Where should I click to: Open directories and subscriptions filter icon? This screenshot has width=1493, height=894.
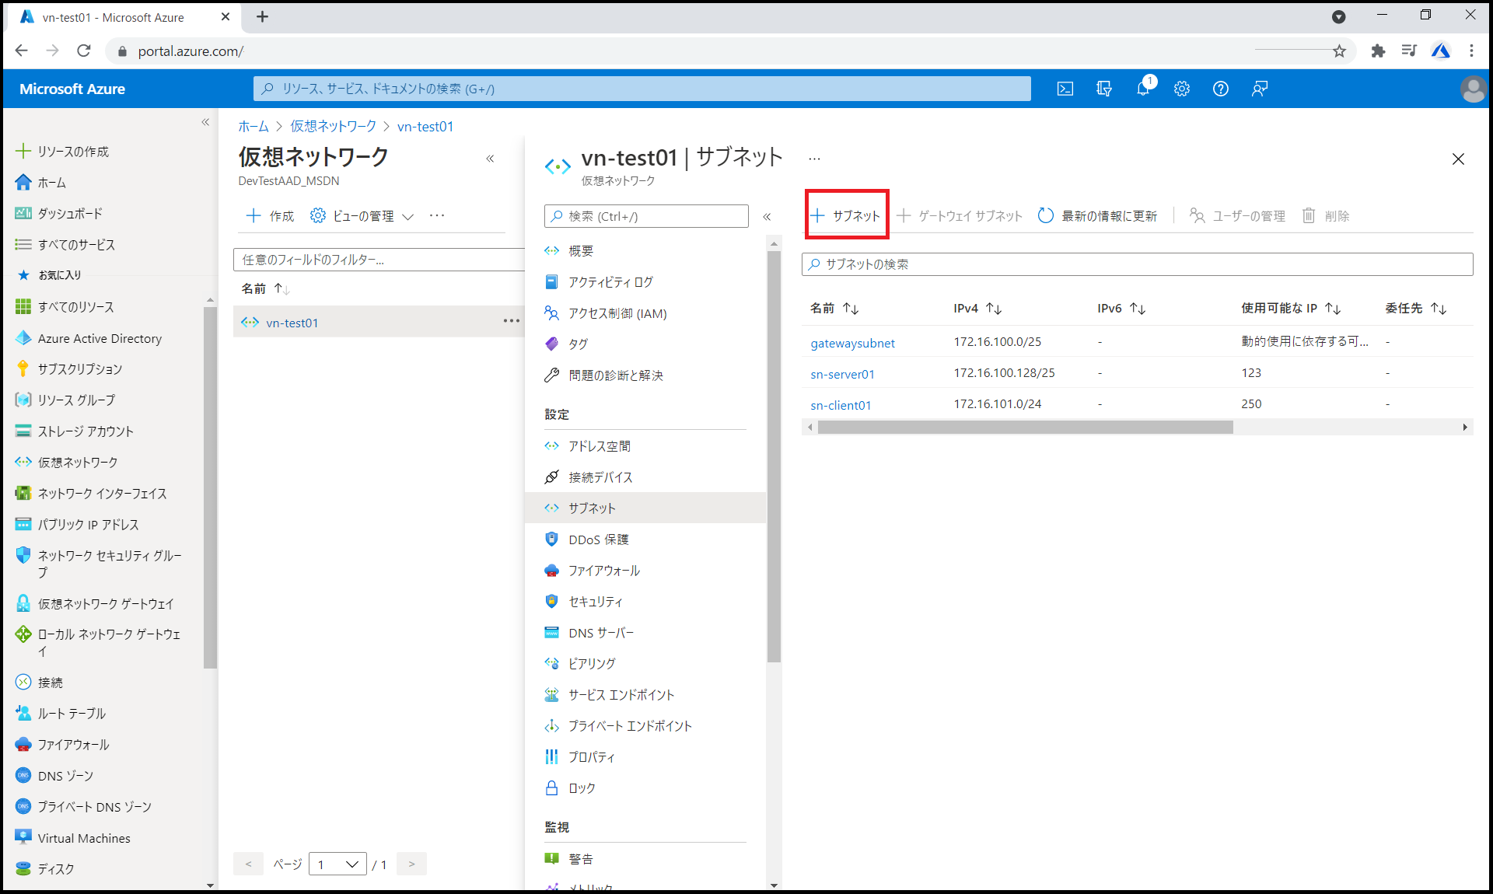coord(1103,89)
